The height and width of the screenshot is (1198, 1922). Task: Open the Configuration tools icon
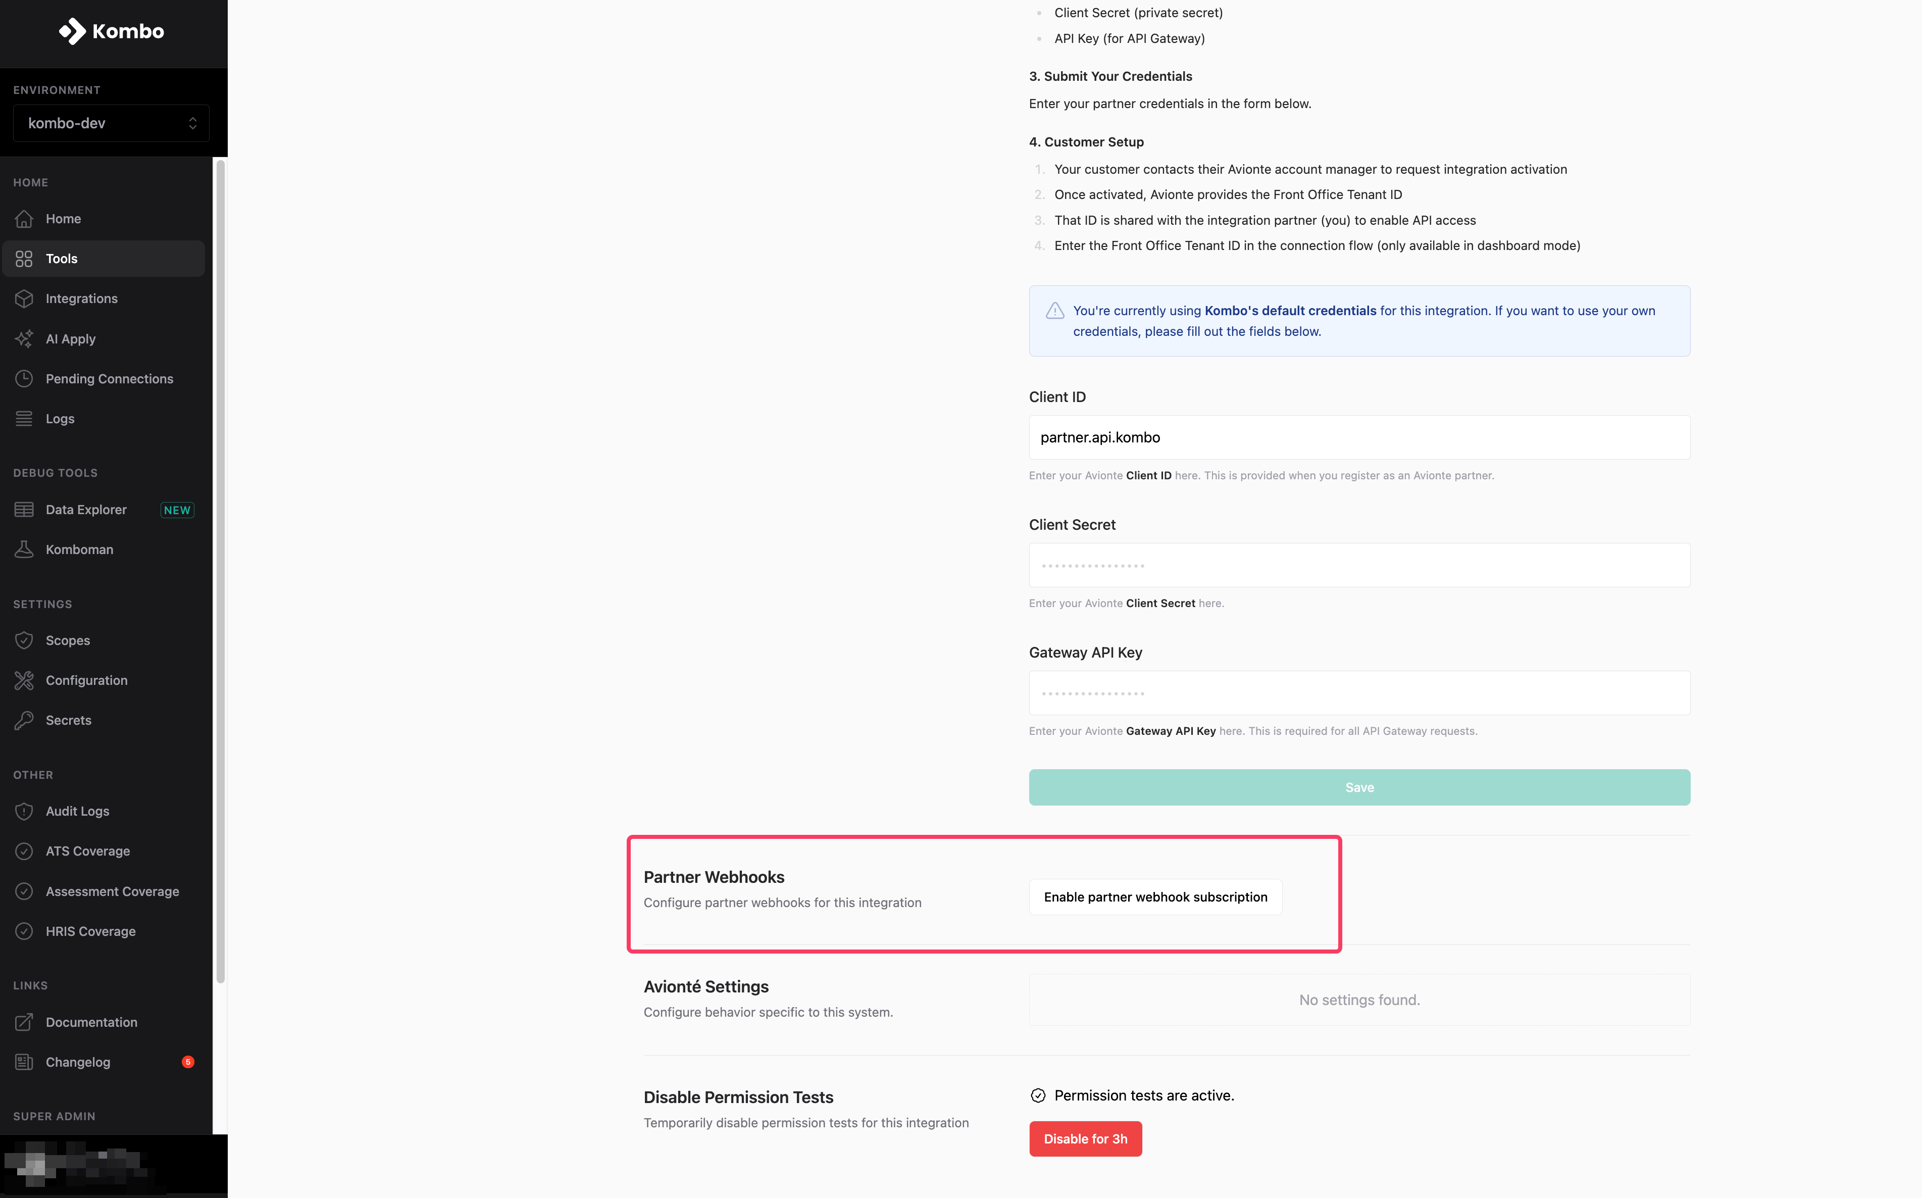click(x=25, y=680)
